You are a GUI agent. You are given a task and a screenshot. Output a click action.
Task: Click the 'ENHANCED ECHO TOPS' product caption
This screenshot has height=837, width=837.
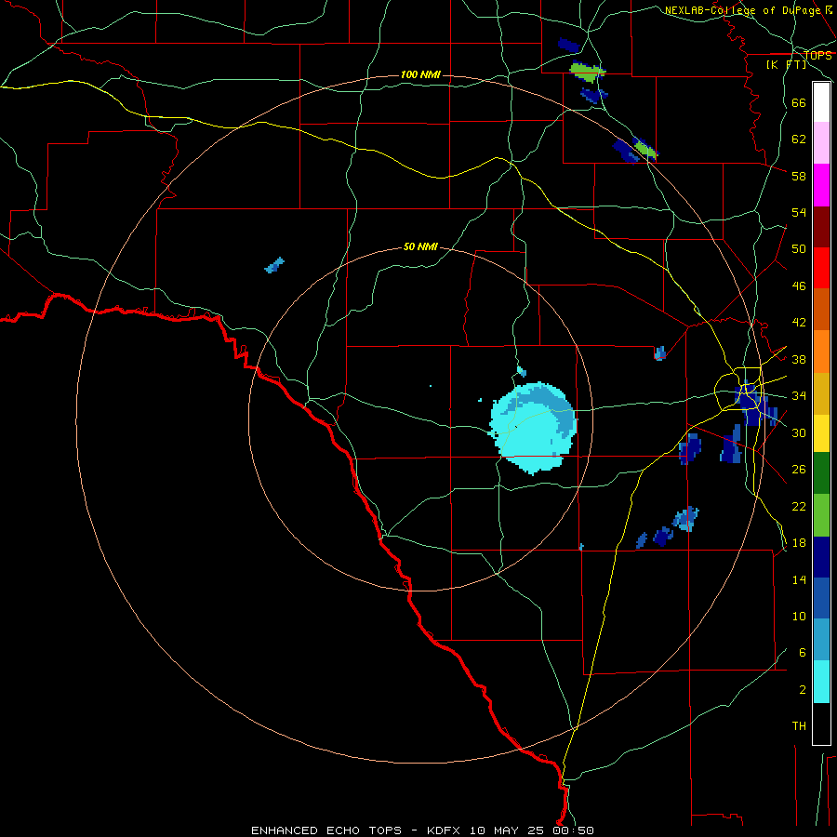click(x=326, y=830)
